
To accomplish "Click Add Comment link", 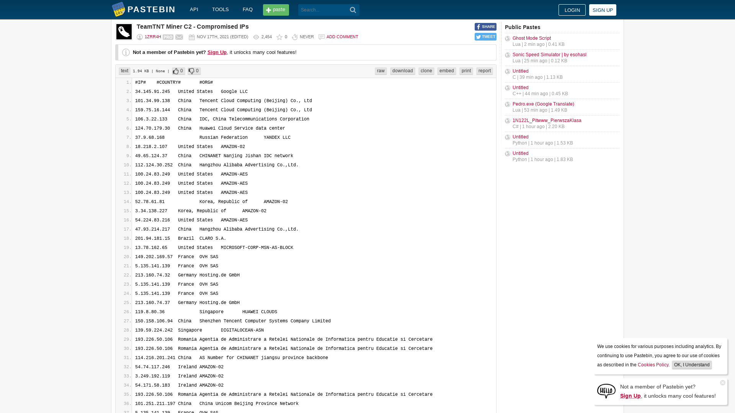I will pos(342,37).
